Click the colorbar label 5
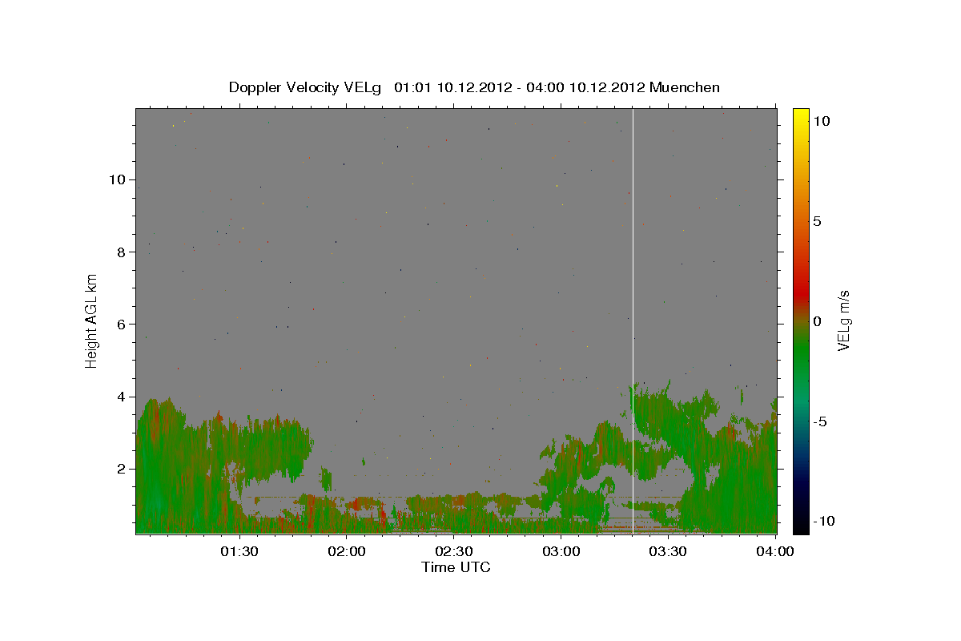 [x=817, y=221]
